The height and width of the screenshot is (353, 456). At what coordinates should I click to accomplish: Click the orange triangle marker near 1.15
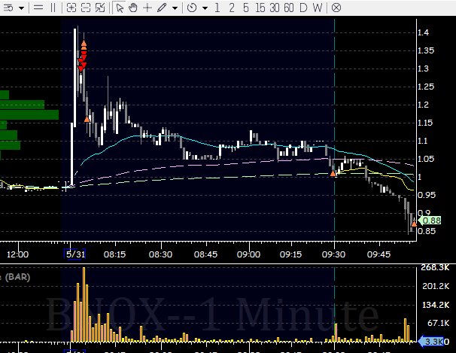pos(87,119)
